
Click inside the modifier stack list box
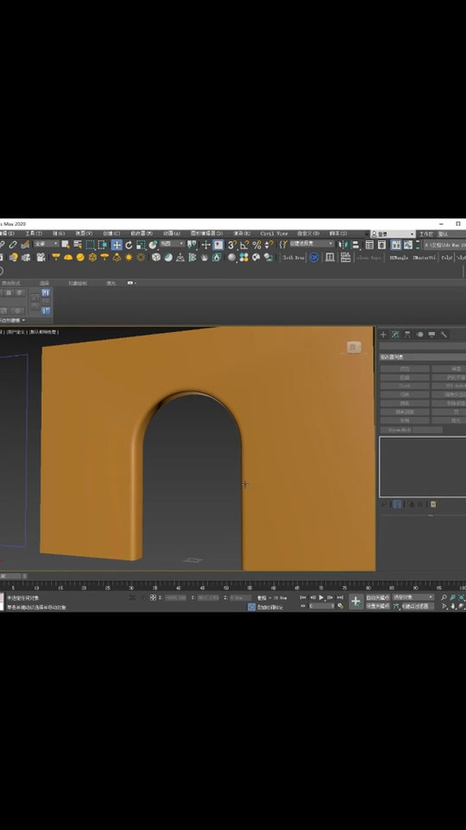coord(422,467)
